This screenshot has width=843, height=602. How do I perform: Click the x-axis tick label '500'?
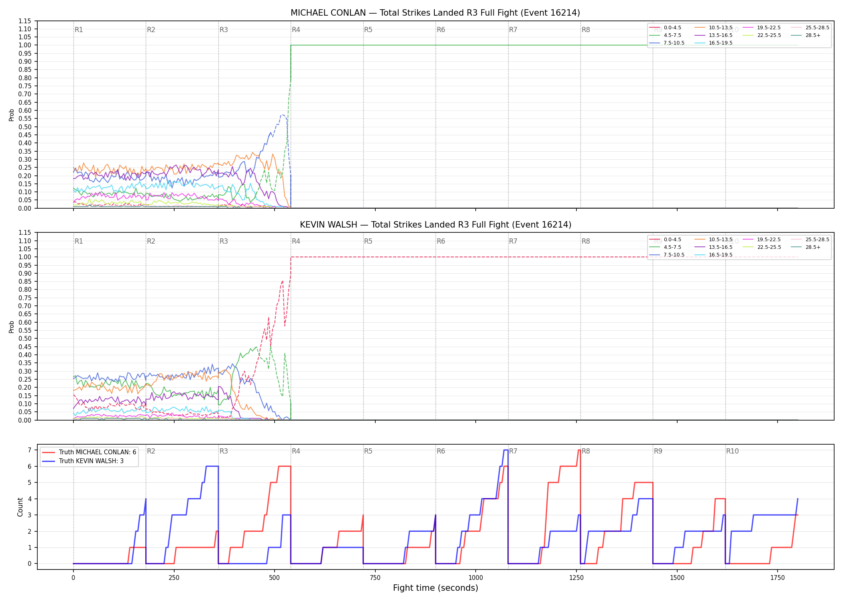(275, 578)
